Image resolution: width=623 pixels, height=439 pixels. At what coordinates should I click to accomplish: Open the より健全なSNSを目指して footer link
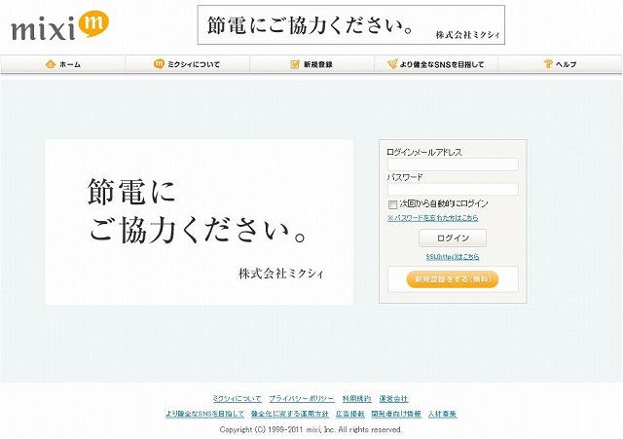(x=204, y=414)
